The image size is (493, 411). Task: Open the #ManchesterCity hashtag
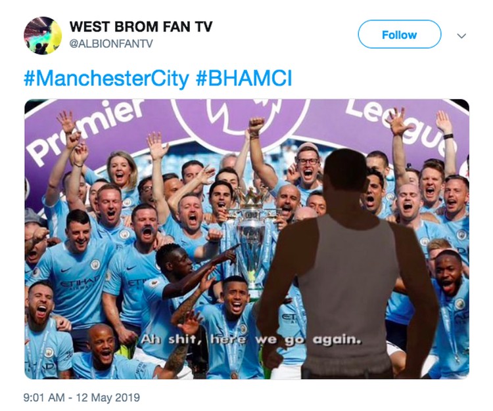pyautogui.click(x=106, y=78)
